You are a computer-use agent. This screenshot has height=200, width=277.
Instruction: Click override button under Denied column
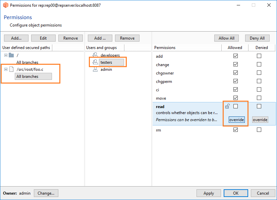[260, 120]
